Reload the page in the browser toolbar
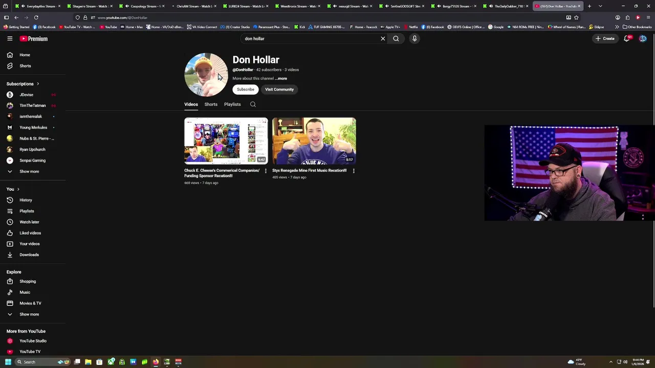 [x=36, y=17]
